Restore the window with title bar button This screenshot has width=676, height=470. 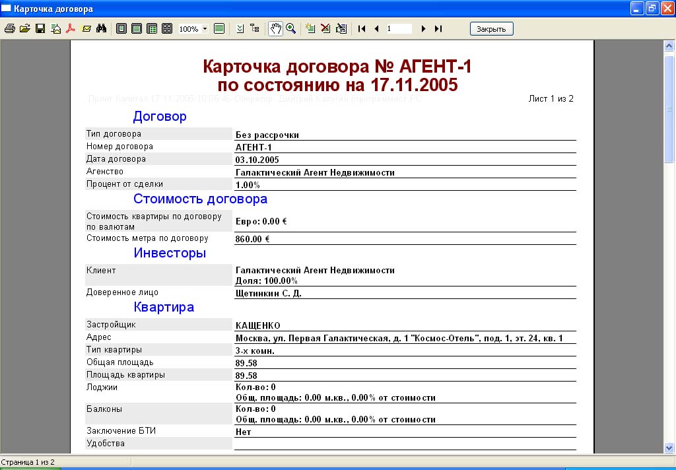point(652,8)
